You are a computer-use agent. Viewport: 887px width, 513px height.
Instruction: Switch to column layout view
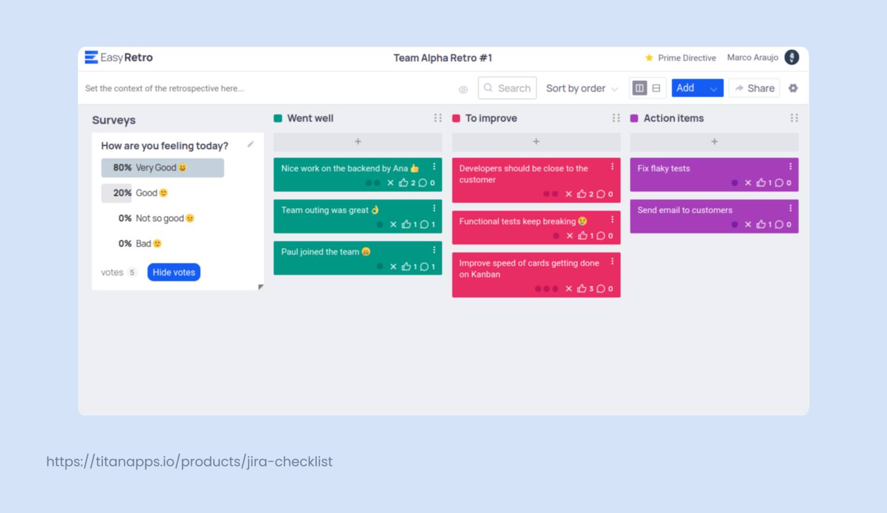pyautogui.click(x=639, y=88)
